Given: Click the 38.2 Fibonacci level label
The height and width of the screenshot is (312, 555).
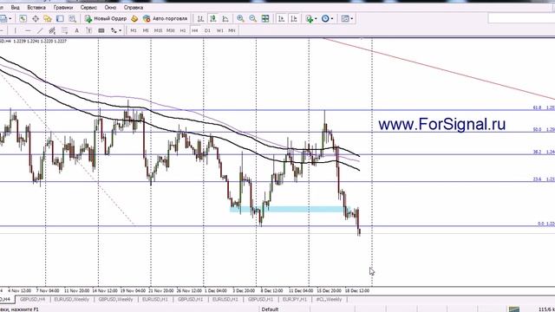Looking at the screenshot, I should 537,153.
